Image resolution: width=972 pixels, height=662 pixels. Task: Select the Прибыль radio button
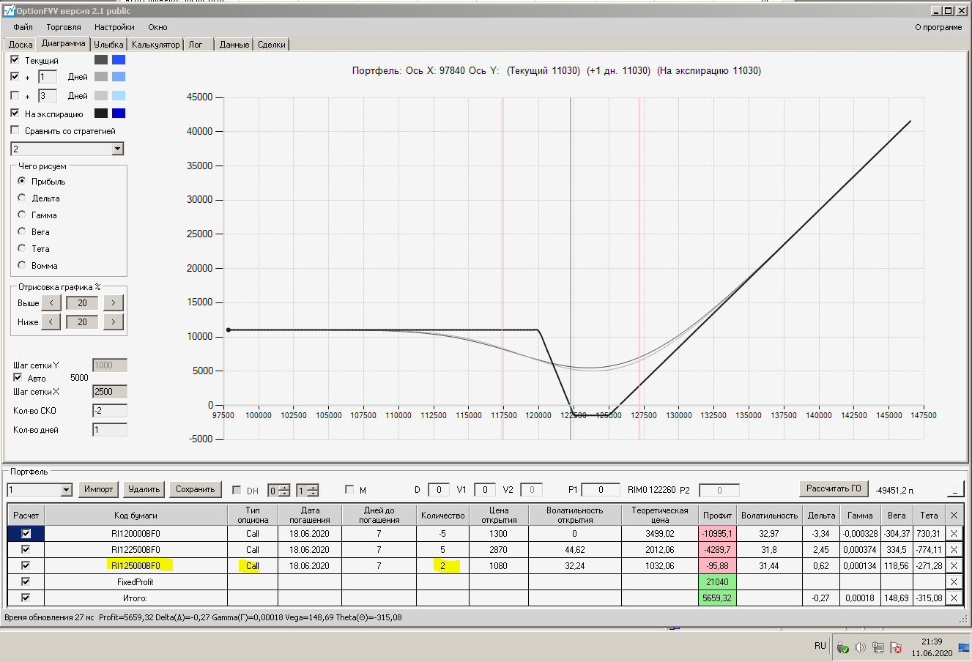[x=22, y=181]
